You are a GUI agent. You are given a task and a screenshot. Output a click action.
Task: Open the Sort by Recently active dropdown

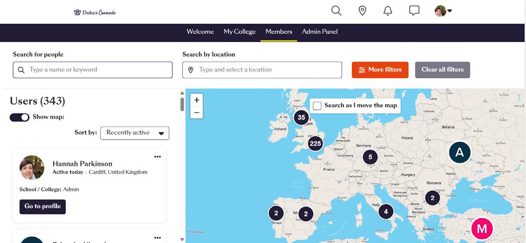coord(135,133)
